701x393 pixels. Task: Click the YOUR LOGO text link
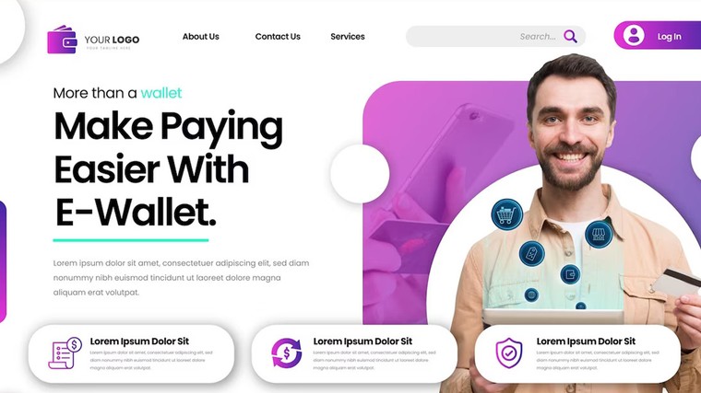pyautogui.click(x=112, y=40)
